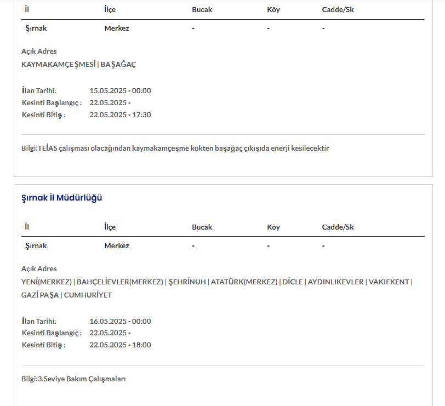Viewport: 445px width, 406px height.
Task: Click ATATÜRK(MERKEZ) in the address list
Action: tap(244, 282)
